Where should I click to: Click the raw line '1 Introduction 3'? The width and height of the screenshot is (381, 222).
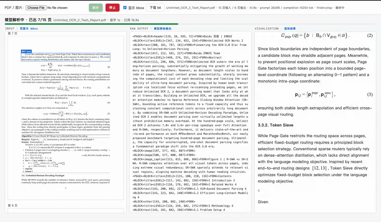[x=183, y=180]
